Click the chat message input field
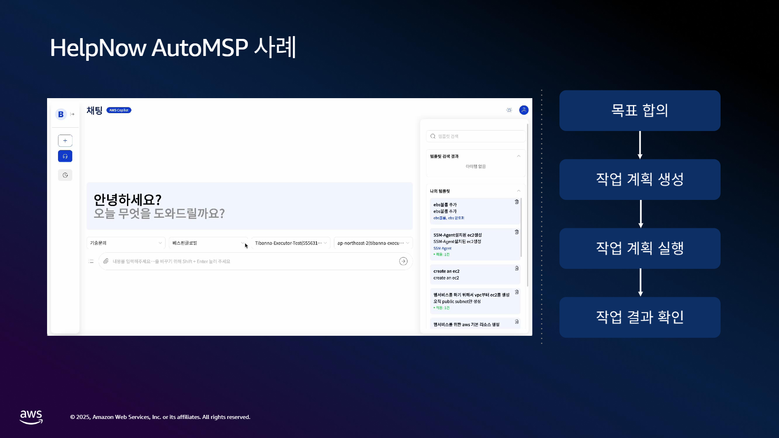779x438 pixels. 256,261
